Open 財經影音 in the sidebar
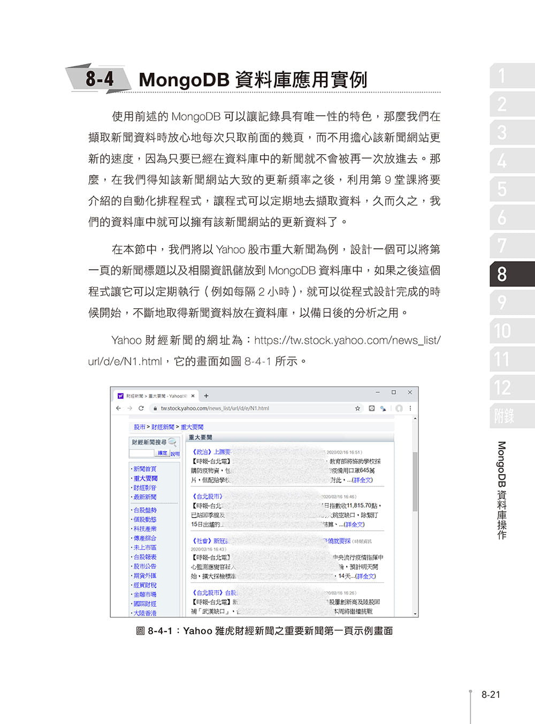The image size is (535, 724). pyautogui.click(x=145, y=488)
